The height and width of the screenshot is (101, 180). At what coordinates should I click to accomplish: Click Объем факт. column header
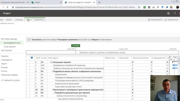tap(124, 58)
